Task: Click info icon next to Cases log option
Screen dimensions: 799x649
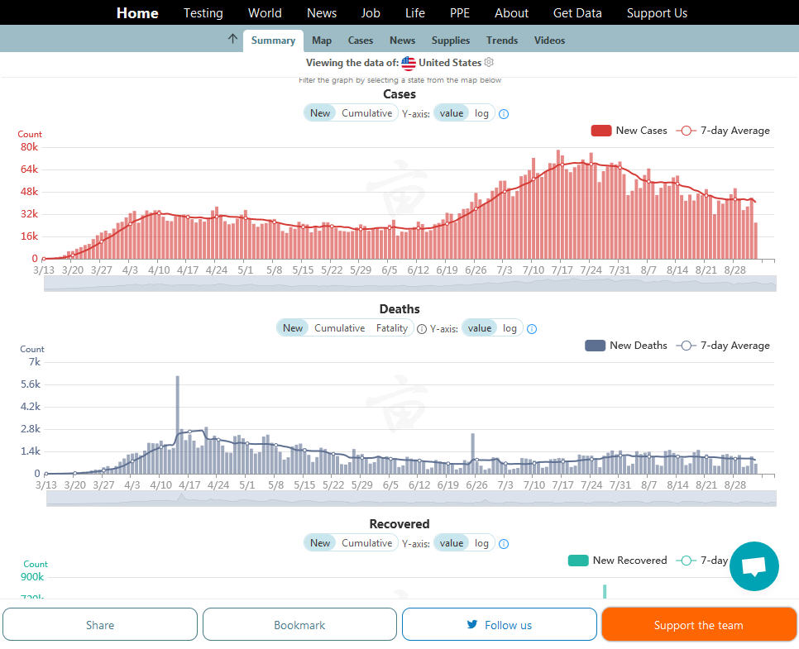Action: [x=504, y=114]
